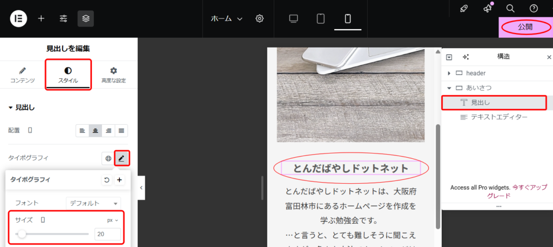The width and height of the screenshot is (553, 247).
Task: Click the 公開 publish button
Action: [525, 26]
